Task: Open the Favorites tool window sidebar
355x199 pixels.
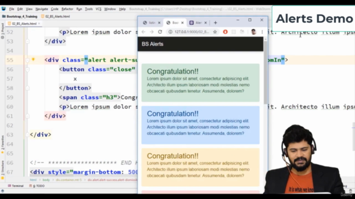Action: point(2,144)
